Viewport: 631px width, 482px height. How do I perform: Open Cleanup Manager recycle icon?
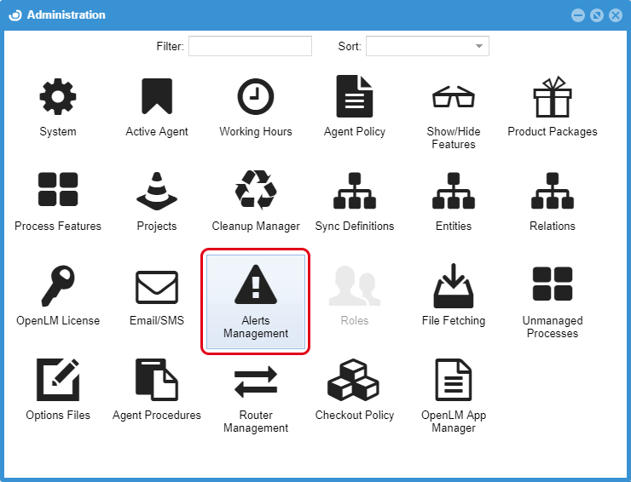click(x=256, y=191)
